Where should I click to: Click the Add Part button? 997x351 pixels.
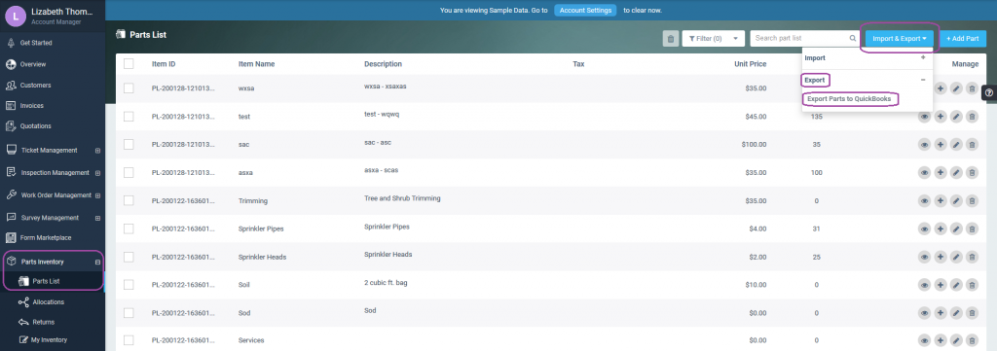tap(963, 39)
